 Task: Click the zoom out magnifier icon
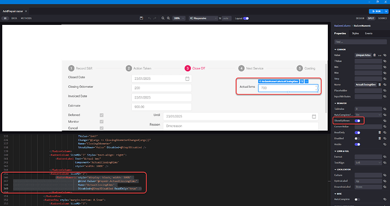[163, 18]
